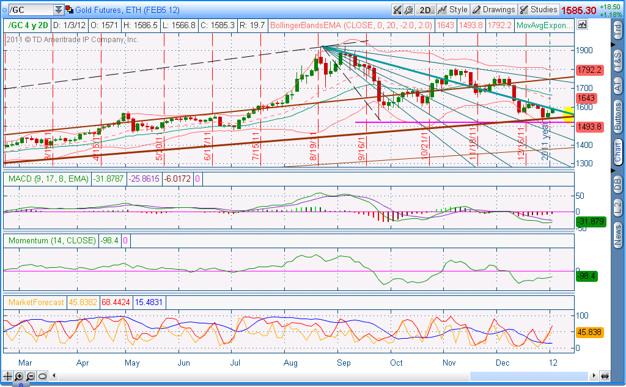The image size is (626, 387).
Task: Switch to the T&S side tab
Action: [617, 61]
